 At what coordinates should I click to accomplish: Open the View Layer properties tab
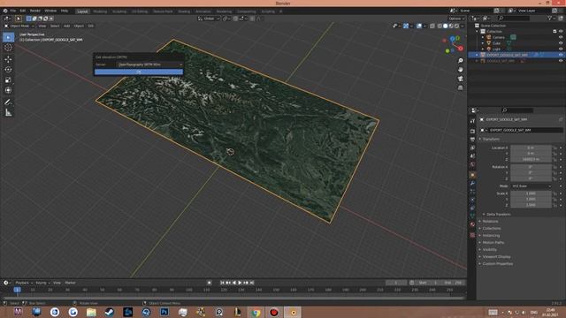[472, 148]
